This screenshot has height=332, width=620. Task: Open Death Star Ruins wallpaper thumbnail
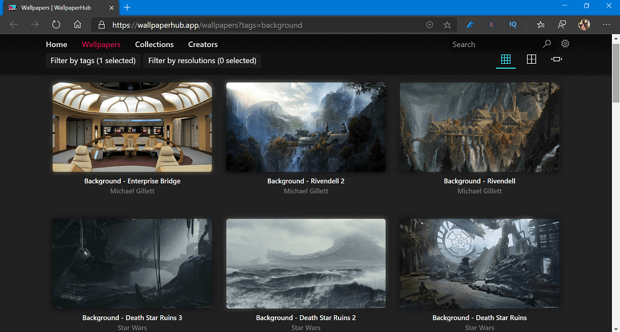pos(480,264)
